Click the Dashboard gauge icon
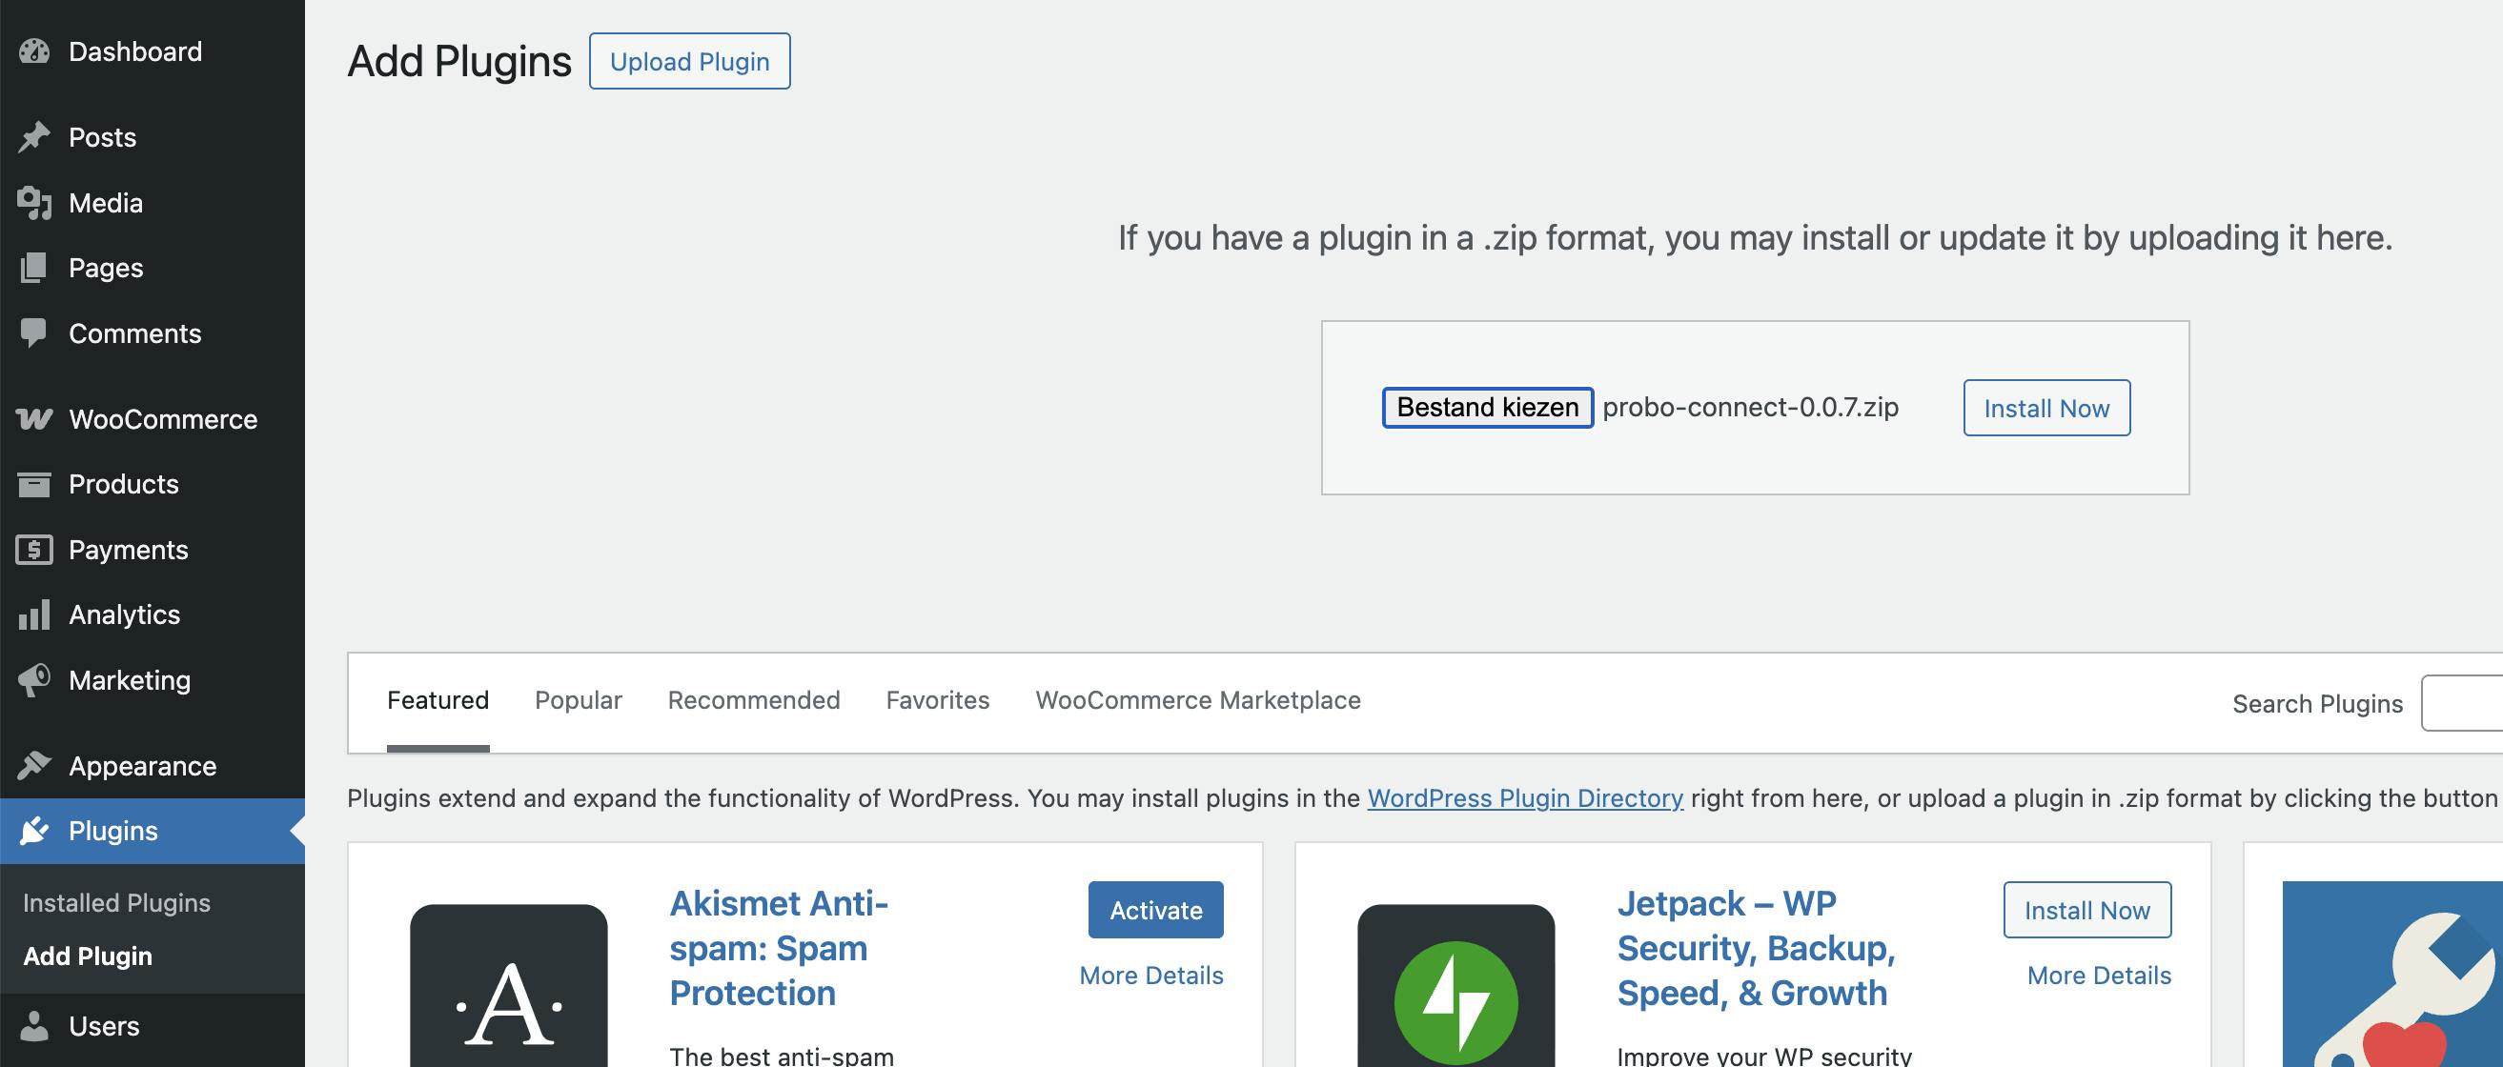The image size is (2503, 1067). coord(34,51)
